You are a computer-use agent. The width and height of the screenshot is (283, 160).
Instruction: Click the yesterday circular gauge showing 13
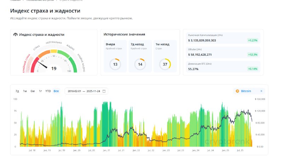pyautogui.click(x=115, y=64)
